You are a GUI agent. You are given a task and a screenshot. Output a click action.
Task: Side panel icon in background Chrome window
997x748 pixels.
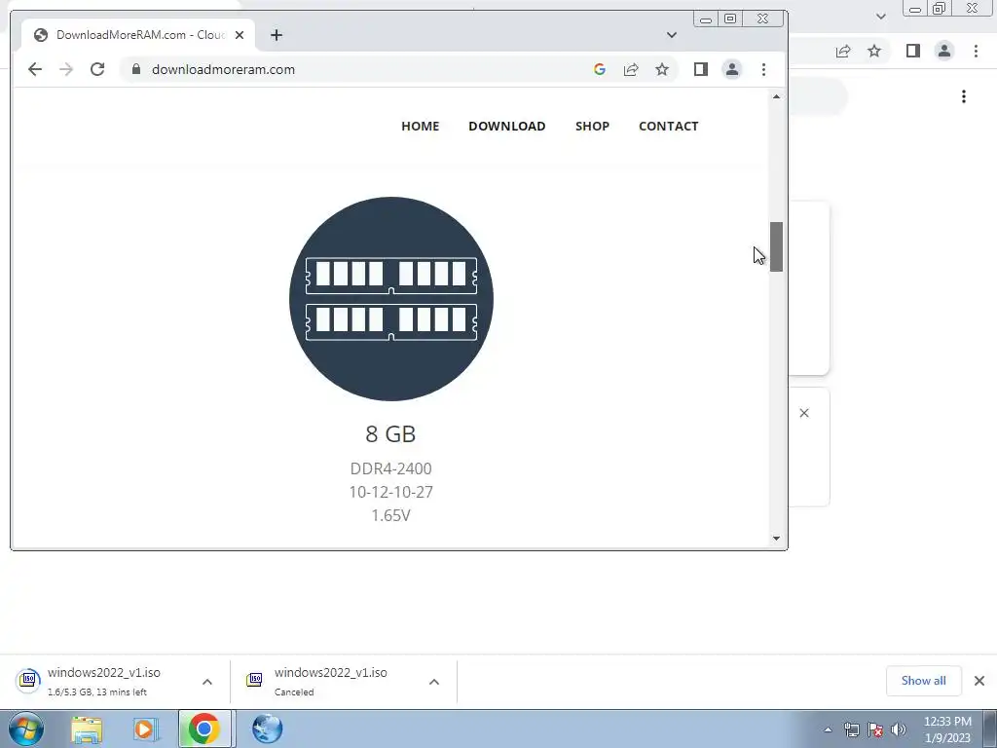(913, 51)
